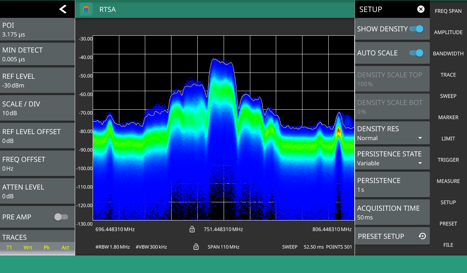This screenshot has height=273, width=467.
Task: Set the ACQUISITION TIME value
Action: pyautogui.click(x=392, y=212)
